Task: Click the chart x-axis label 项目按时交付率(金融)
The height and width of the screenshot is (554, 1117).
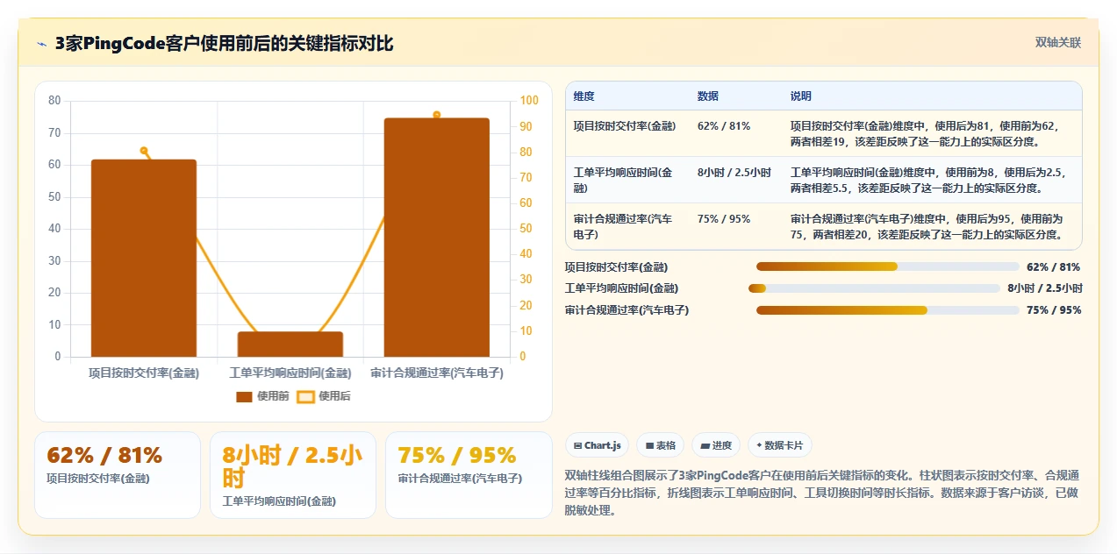Action: 144,373
